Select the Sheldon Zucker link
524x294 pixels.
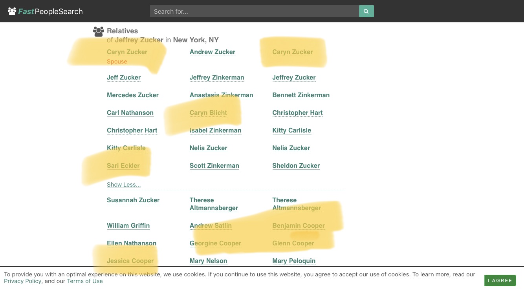pos(296,166)
